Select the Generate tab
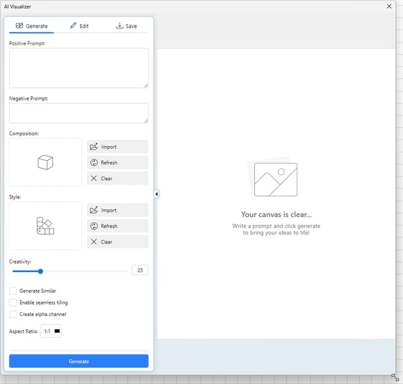 pos(31,26)
